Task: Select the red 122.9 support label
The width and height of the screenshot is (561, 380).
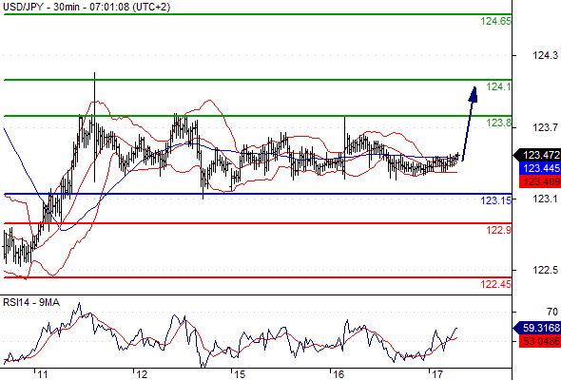Action: click(499, 230)
